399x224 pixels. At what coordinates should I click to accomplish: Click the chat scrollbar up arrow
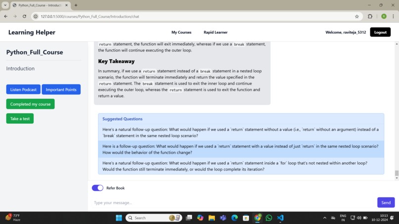tap(397, 44)
